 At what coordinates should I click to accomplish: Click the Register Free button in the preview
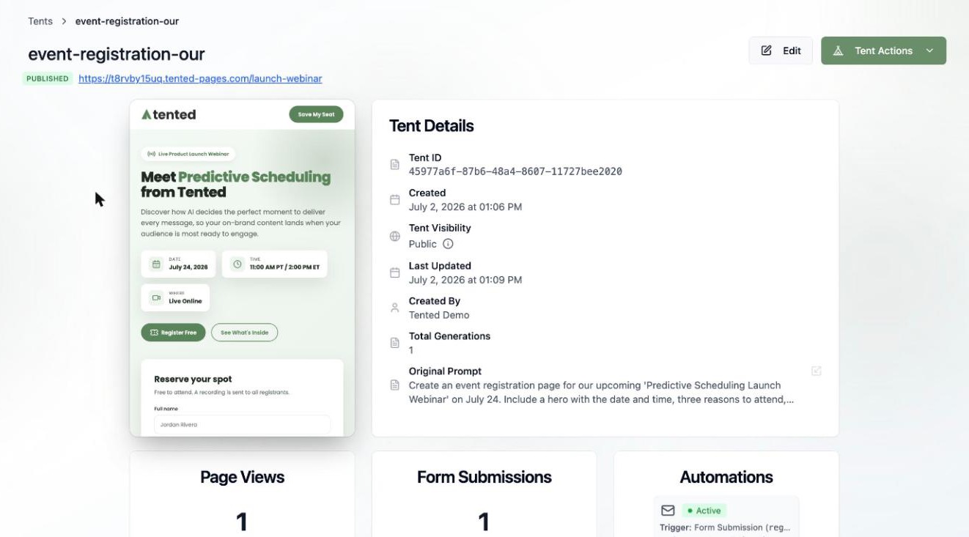tap(173, 333)
